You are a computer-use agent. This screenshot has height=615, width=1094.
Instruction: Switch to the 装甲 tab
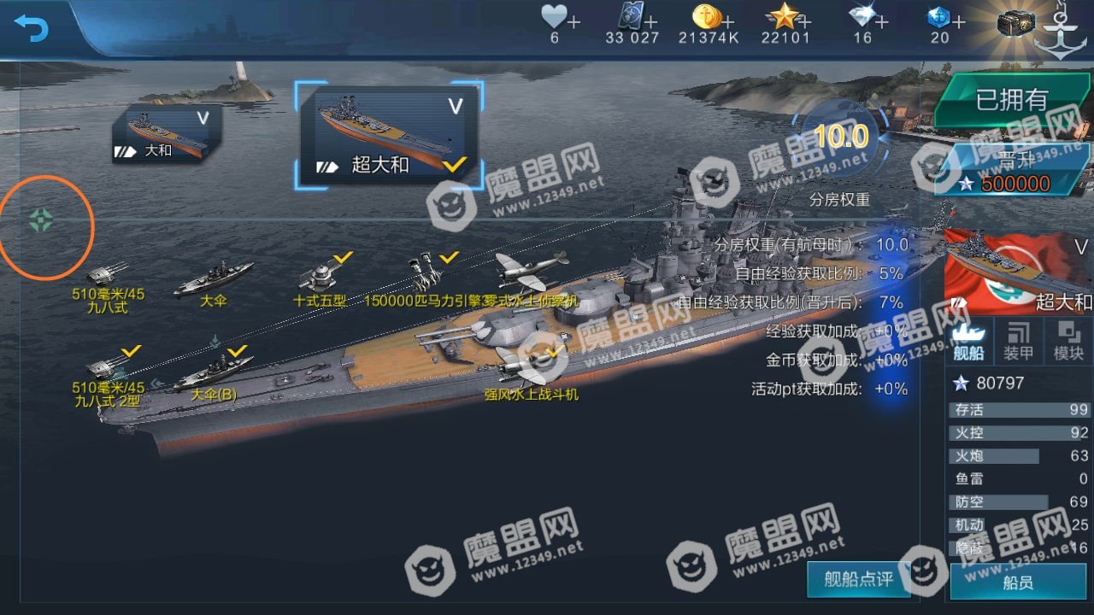click(1019, 341)
